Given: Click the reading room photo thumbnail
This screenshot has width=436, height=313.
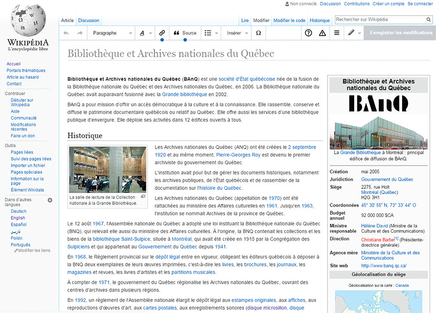Looking at the screenshot, I should (x=107, y=170).
